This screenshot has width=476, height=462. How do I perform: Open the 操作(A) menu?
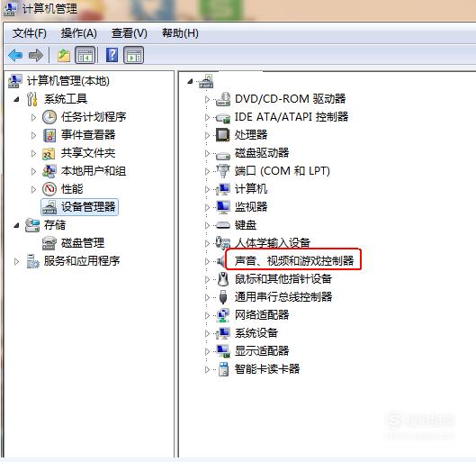tap(79, 33)
